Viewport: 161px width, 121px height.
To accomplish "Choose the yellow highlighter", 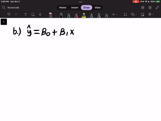I will coord(84,15).
